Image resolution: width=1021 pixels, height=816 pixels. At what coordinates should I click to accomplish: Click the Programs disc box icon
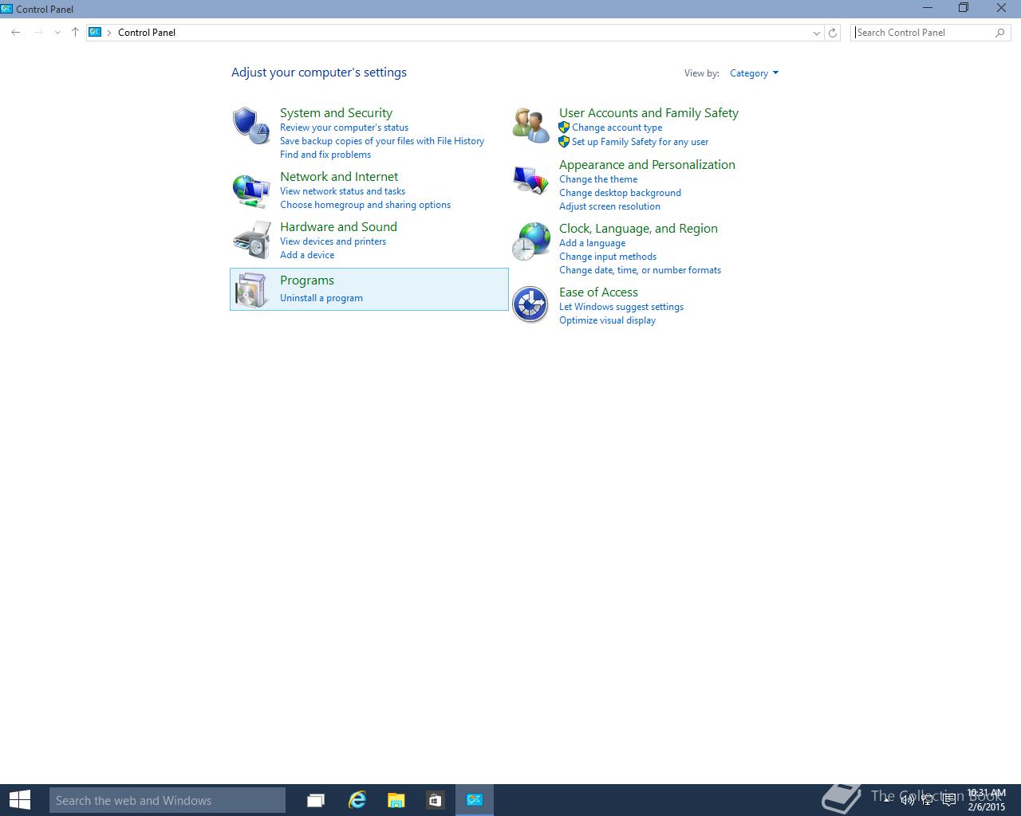click(251, 289)
